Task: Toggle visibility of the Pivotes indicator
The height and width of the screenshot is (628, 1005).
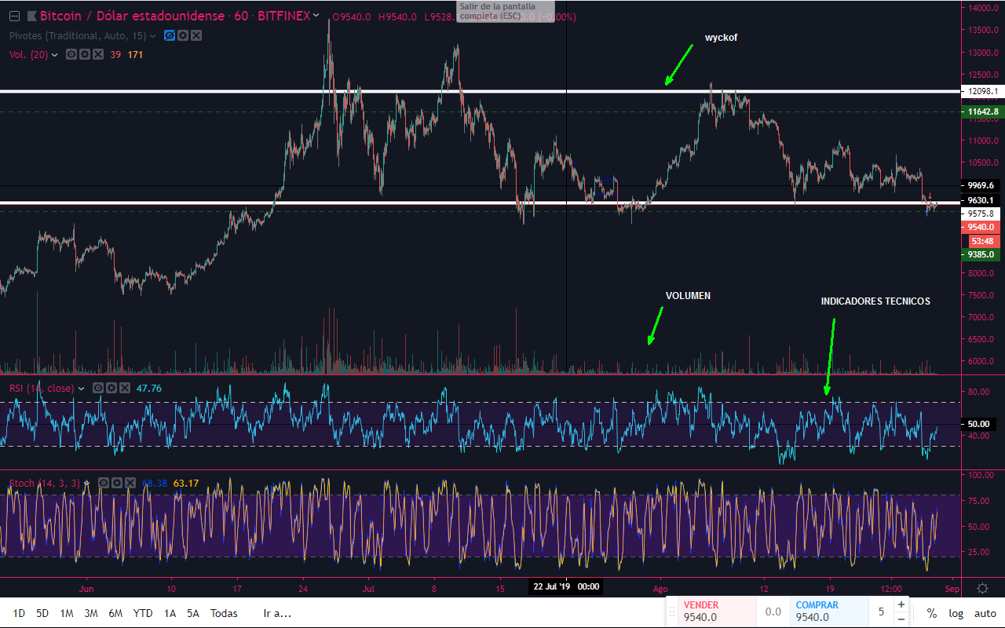Action: click(169, 35)
